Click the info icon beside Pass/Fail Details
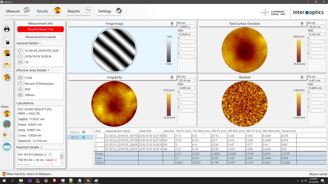Screen dimensions: 328x184 42,147
